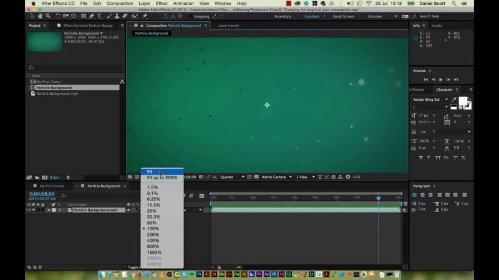This screenshot has height=280, width=499.
Task: Select the Selection arrow tool
Action: [x=32, y=16]
